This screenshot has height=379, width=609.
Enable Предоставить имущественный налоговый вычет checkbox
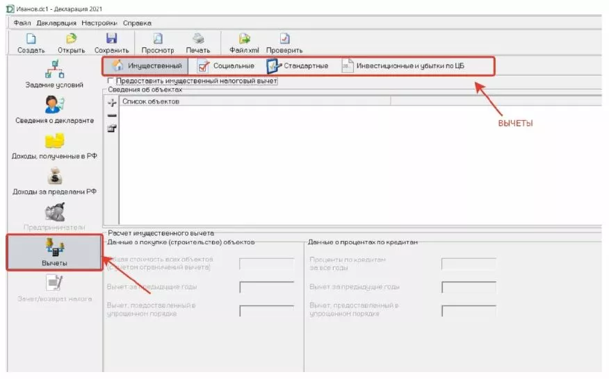(x=111, y=81)
